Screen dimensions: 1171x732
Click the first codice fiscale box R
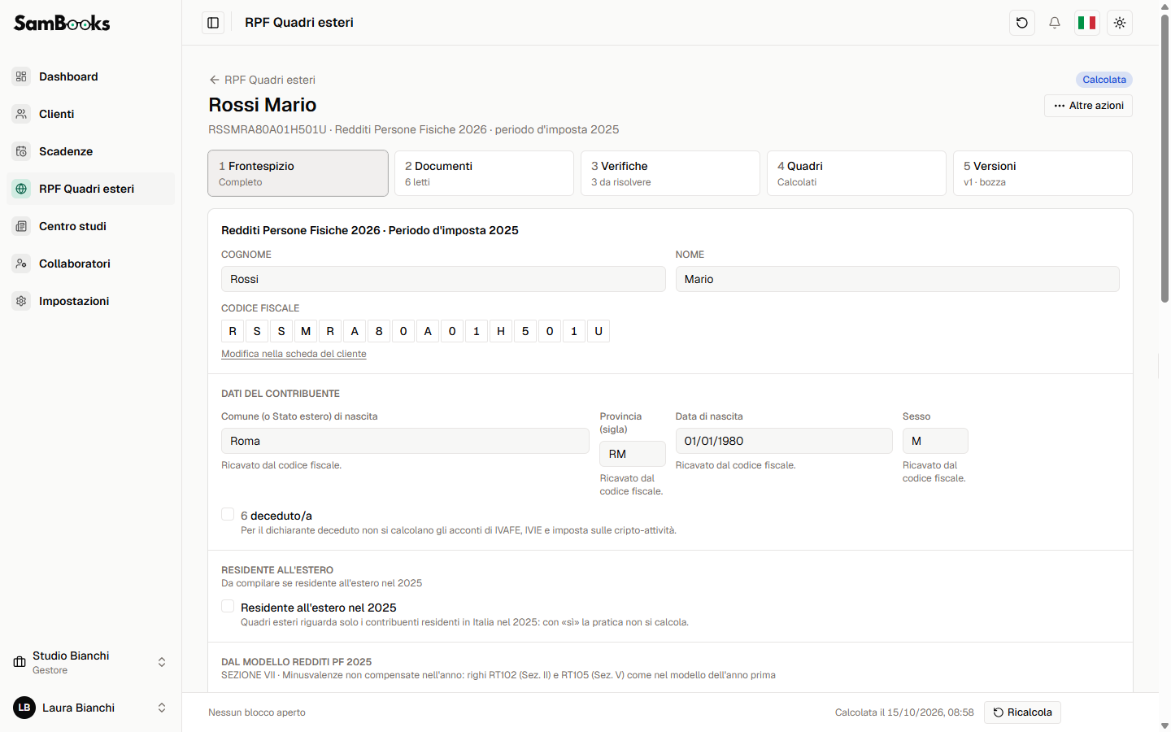coord(233,331)
